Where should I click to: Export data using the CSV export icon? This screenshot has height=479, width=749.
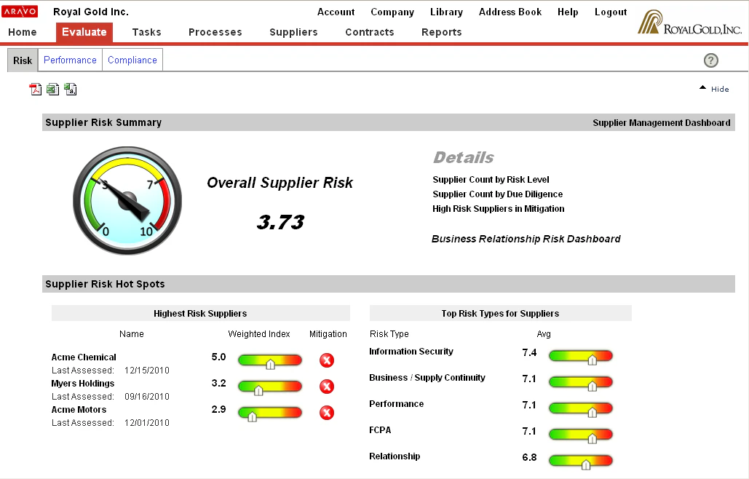pyautogui.click(x=70, y=88)
